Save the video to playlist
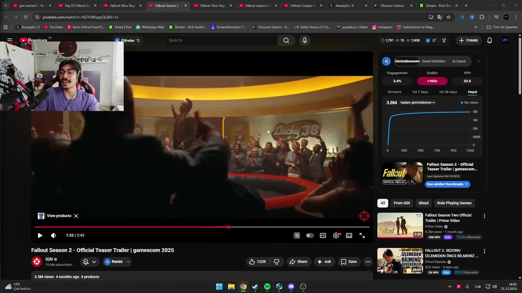Image resolution: width=522 pixels, height=293 pixels. click(349, 262)
